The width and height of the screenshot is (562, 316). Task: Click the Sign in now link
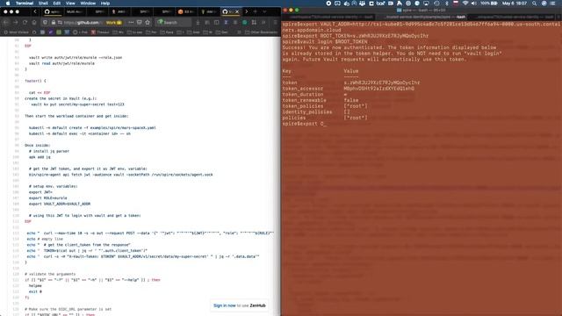click(225, 305)
